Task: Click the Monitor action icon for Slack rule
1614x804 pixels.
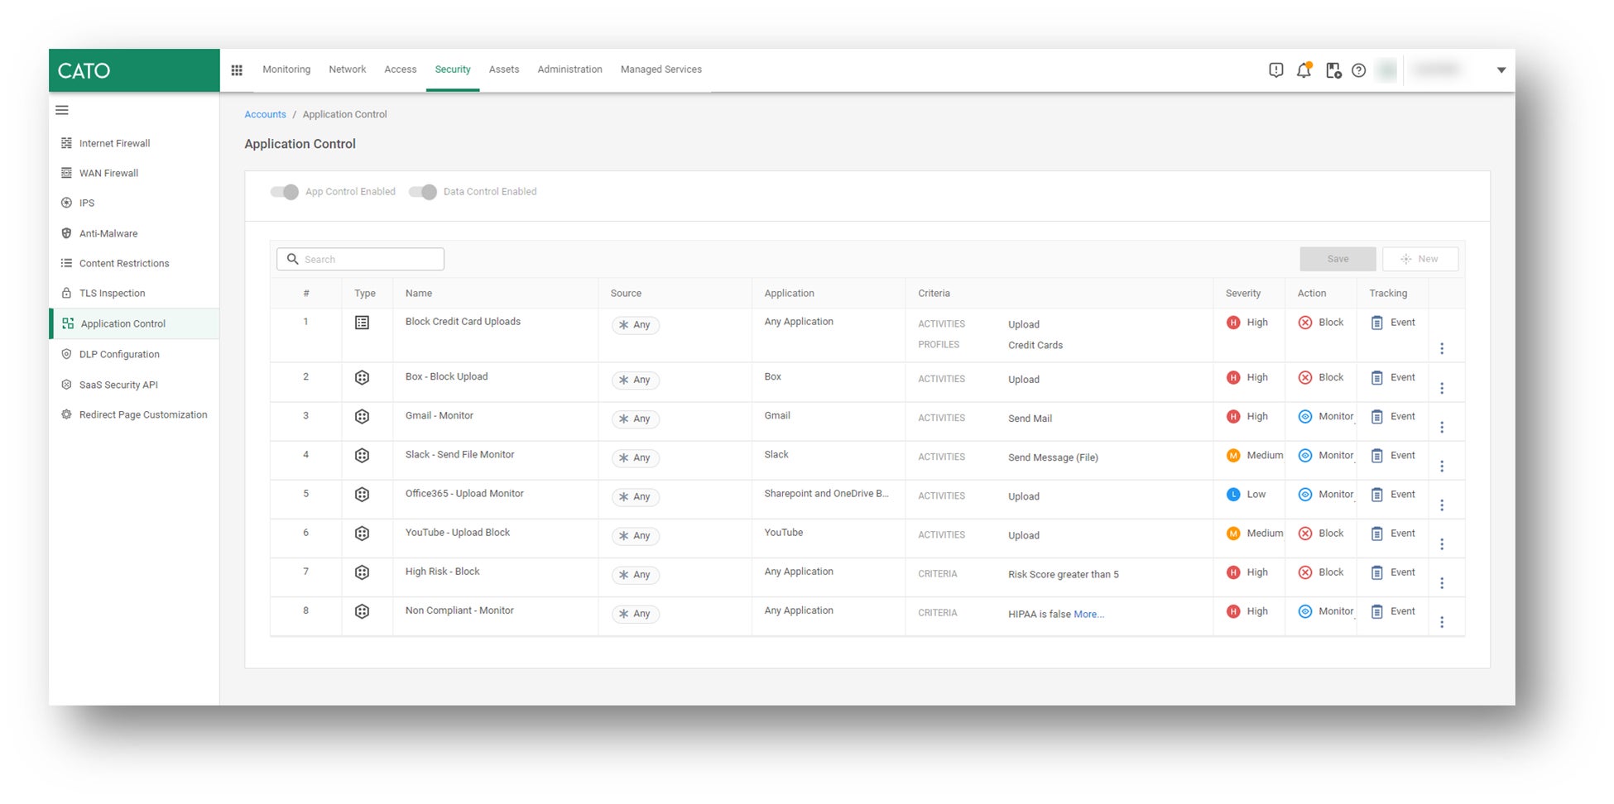Action: (x=1305, y=456)
